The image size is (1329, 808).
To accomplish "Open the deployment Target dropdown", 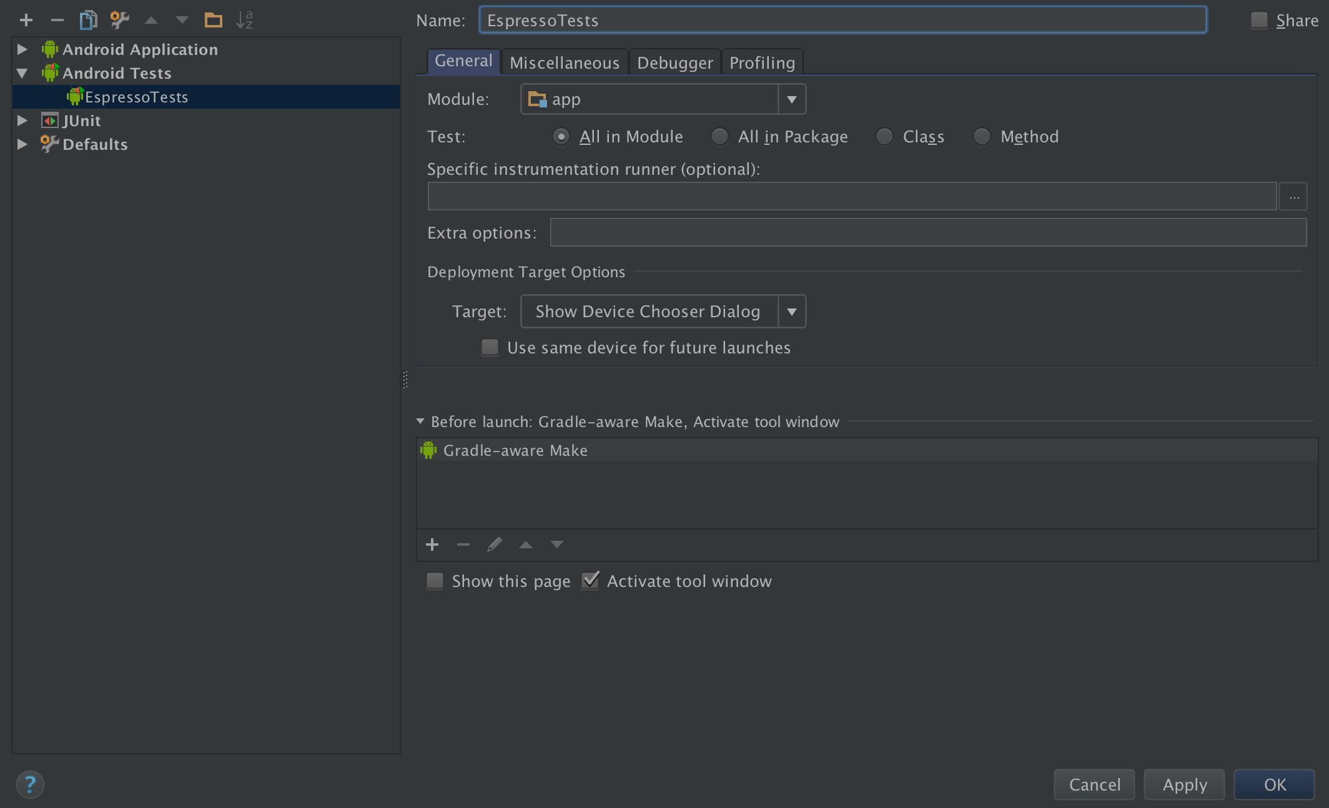I will (x=791, y=311).
